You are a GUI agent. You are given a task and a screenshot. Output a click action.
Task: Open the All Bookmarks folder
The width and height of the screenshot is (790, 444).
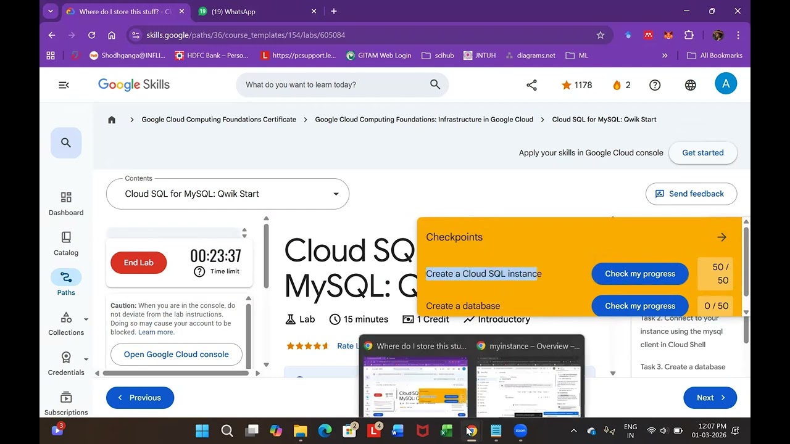click(x=715, y=55)
